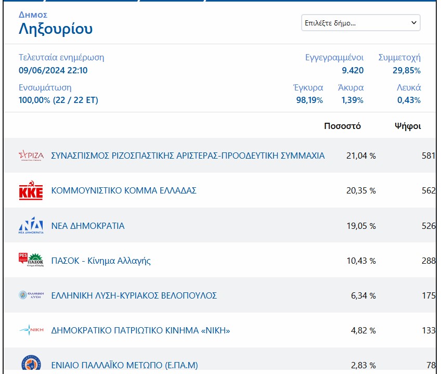Screen dimensions: 441x374
Task: Click the 'Ψήφοι' column header
Action: pos(408,126)
